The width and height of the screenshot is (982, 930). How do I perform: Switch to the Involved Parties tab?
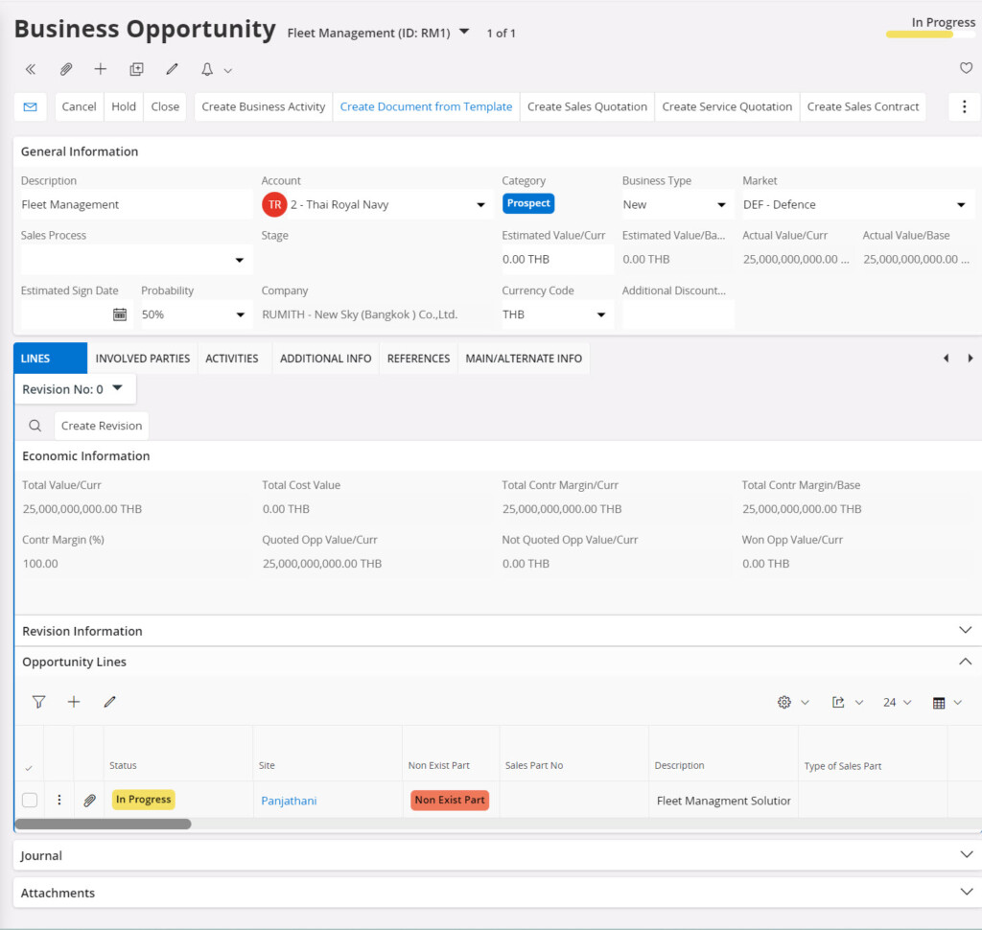(142, 359)
